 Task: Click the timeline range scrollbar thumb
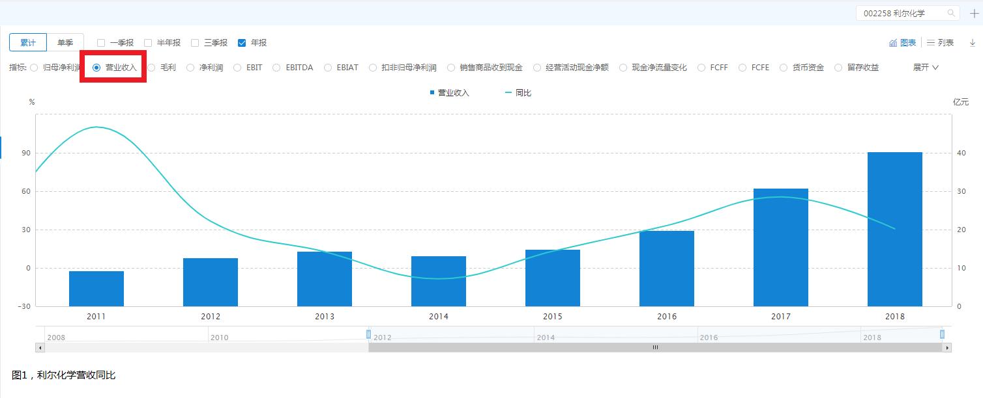coord(654,348)
